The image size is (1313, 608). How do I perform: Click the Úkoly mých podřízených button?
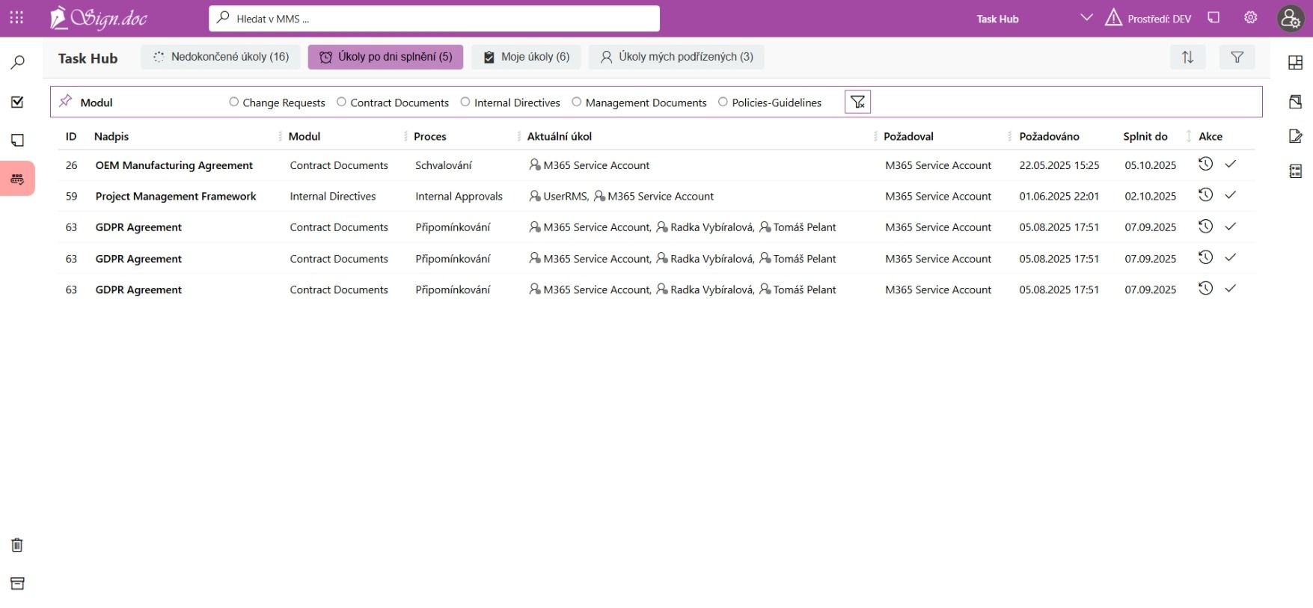tap(676, 57)
